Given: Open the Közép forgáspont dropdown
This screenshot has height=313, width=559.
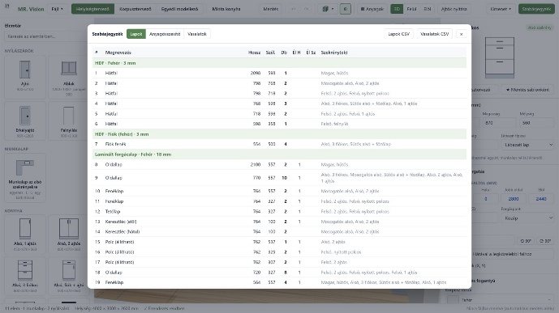Looking at the screenshot, I should [x=527, y=218].
